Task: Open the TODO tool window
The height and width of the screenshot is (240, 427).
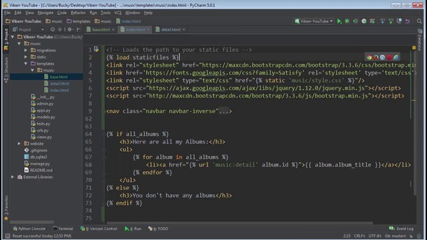Action: click(x=158, y=229)
